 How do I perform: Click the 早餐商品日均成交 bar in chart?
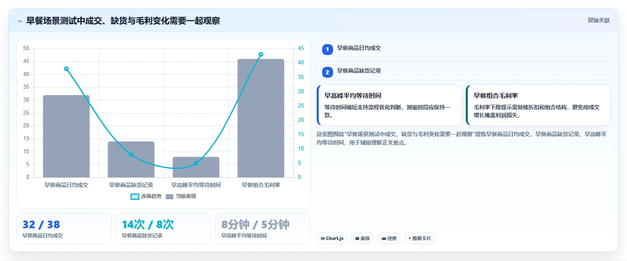(x=66, y=136)
